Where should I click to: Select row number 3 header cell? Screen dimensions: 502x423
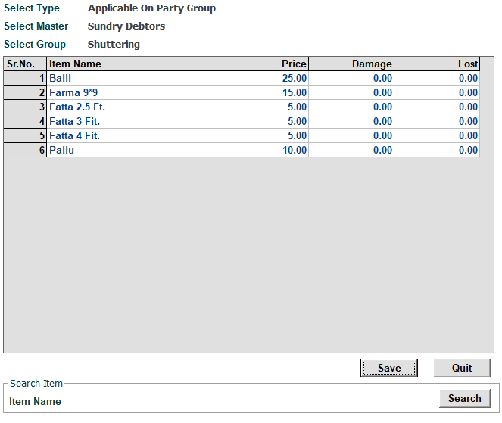click(25, 107)
